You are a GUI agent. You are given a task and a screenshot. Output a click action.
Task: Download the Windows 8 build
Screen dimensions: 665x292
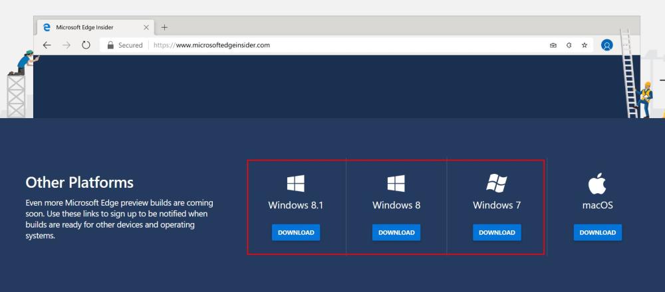(x=396, y=233)
